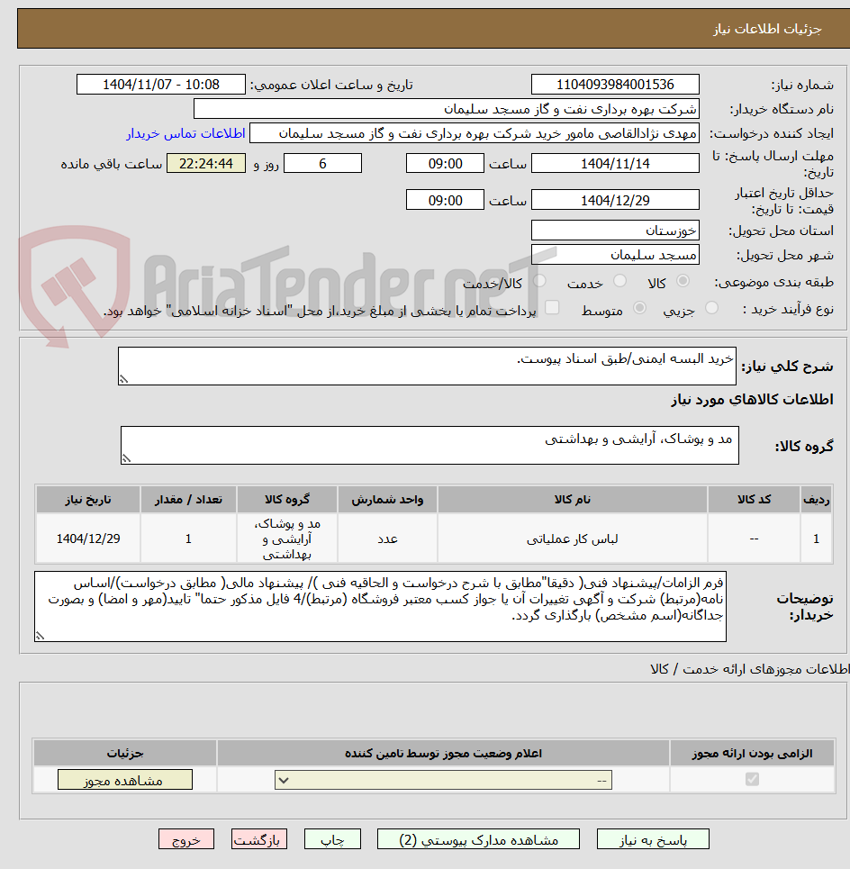Click the نام کالا column header

[x=573, y=500]
